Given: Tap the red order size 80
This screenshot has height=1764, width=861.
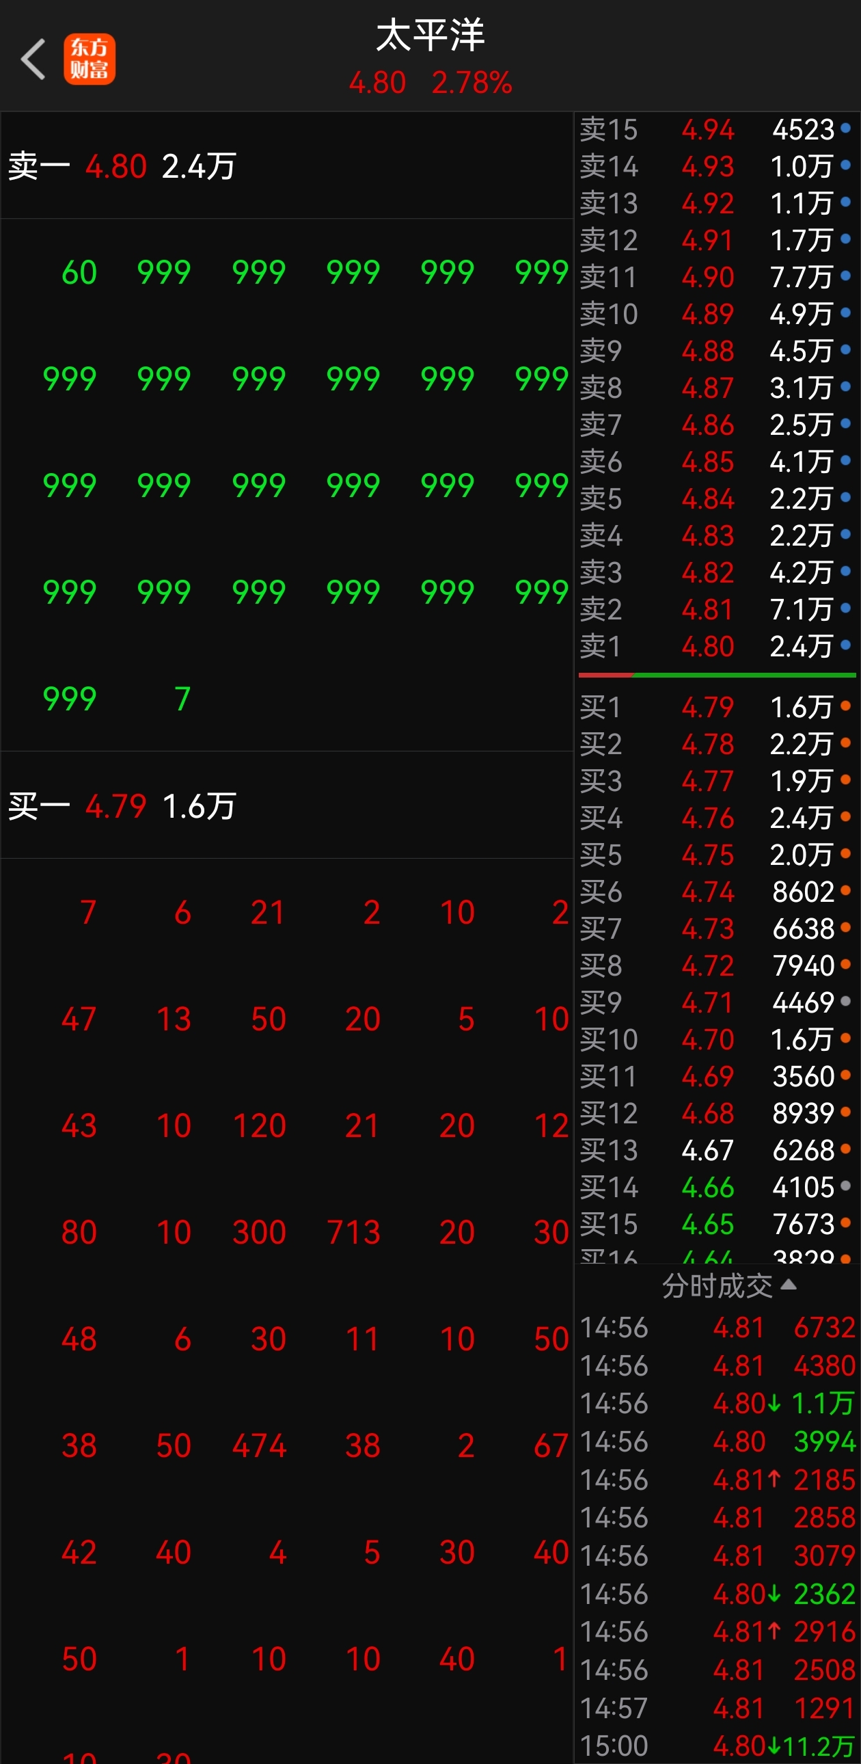Looking at the screenshot, I should coord(79,1233).
